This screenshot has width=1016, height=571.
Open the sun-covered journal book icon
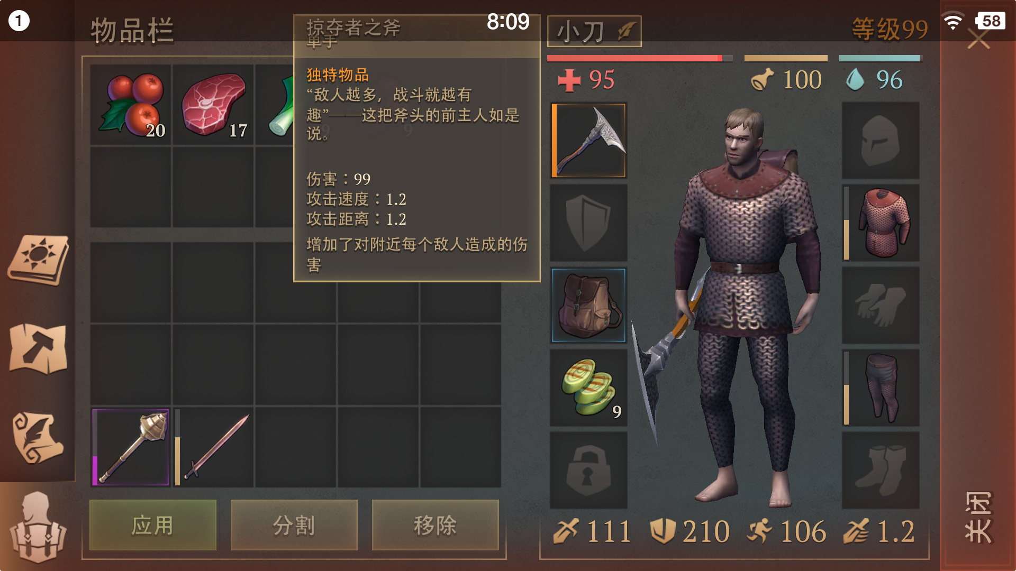38,260
